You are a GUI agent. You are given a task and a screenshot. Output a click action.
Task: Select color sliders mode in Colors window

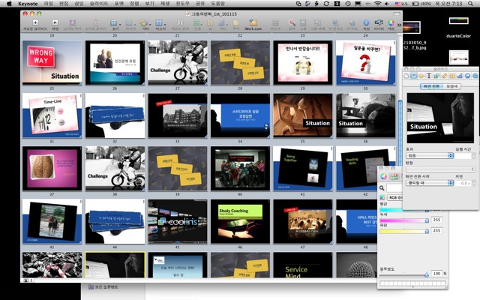(394, 176)
